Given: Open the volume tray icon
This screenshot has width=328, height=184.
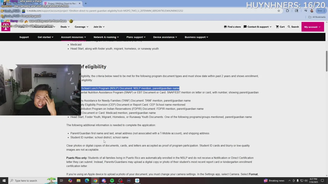Looking at the screenshot, I should pos(306,181).
